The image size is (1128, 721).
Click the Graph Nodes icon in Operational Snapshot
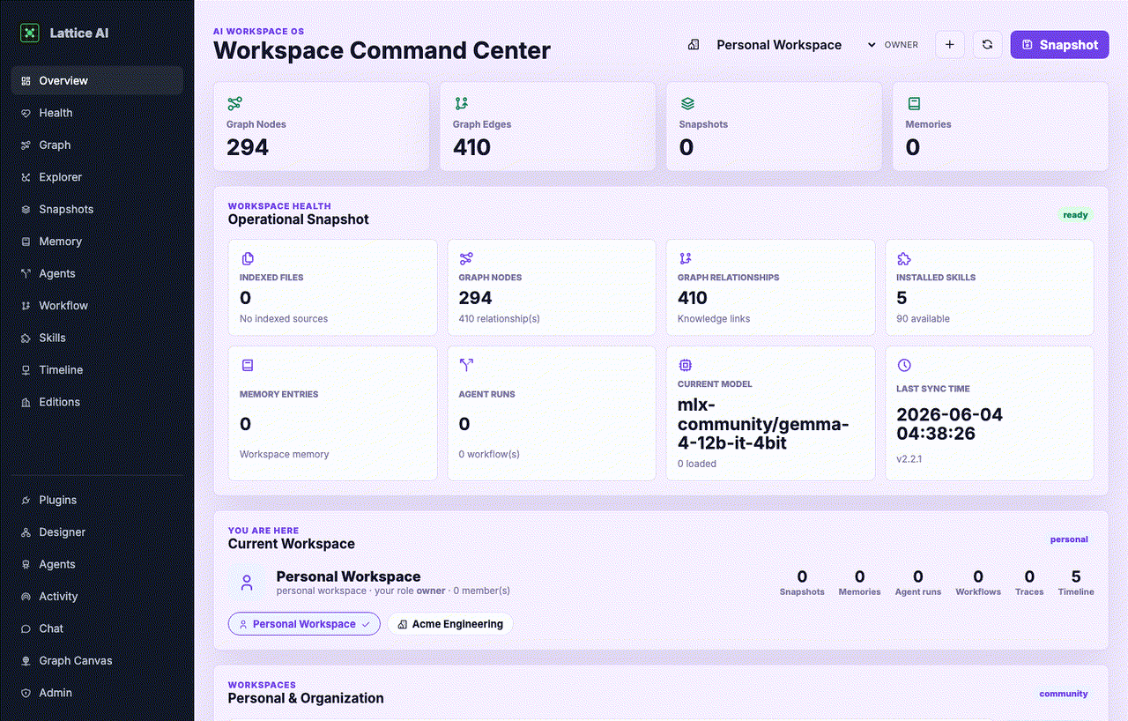pos(466,258)
